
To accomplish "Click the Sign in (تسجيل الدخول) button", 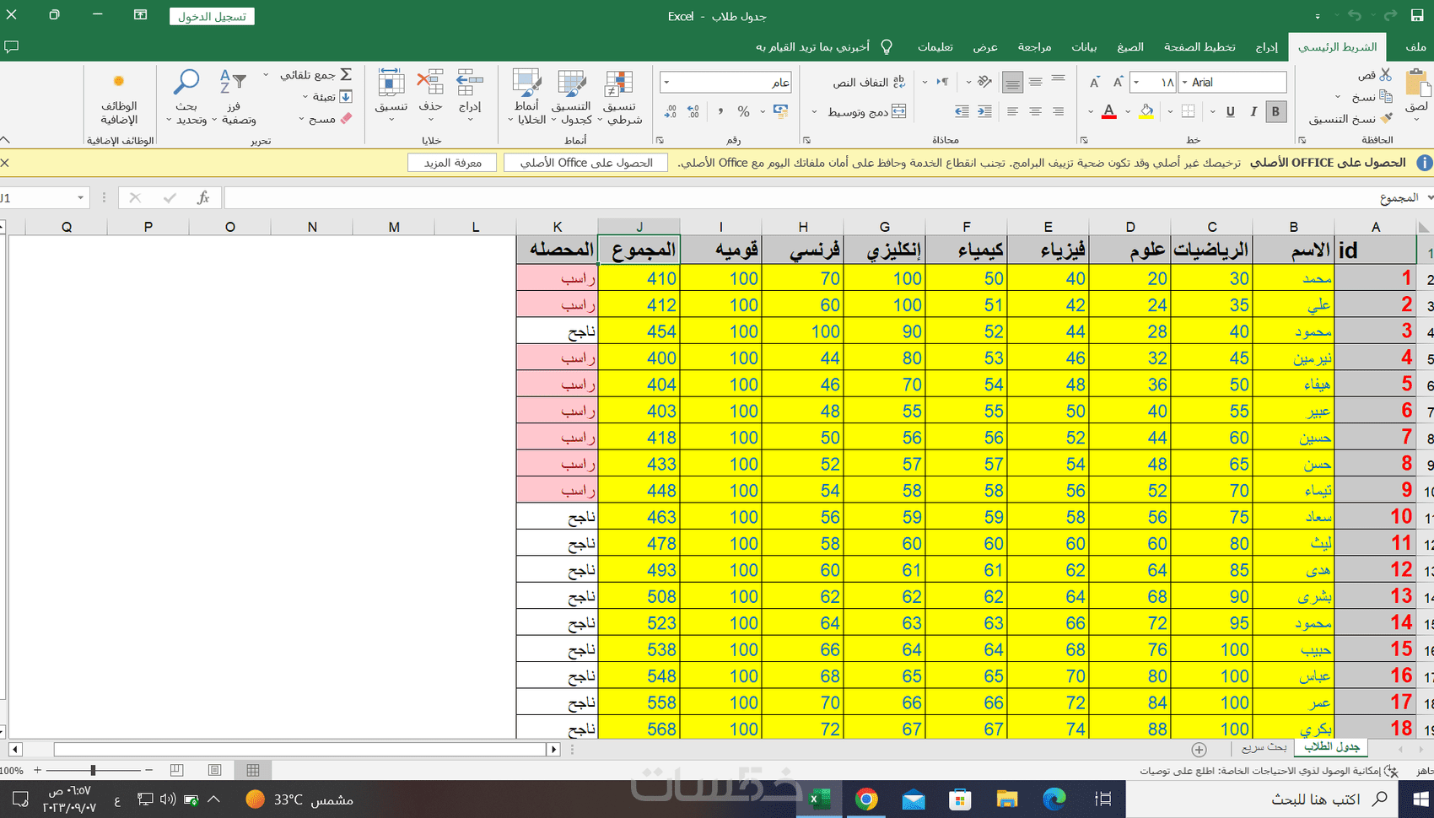I will (212, 16).
